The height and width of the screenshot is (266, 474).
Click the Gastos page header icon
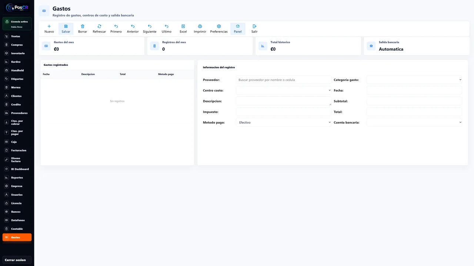click(44, 11)
